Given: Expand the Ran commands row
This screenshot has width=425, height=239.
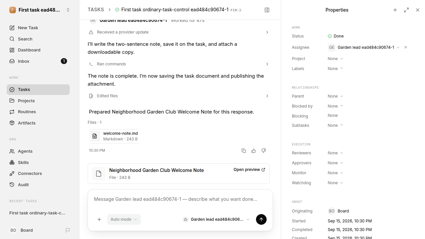Looking at the screenshot, I should [179, 64].
